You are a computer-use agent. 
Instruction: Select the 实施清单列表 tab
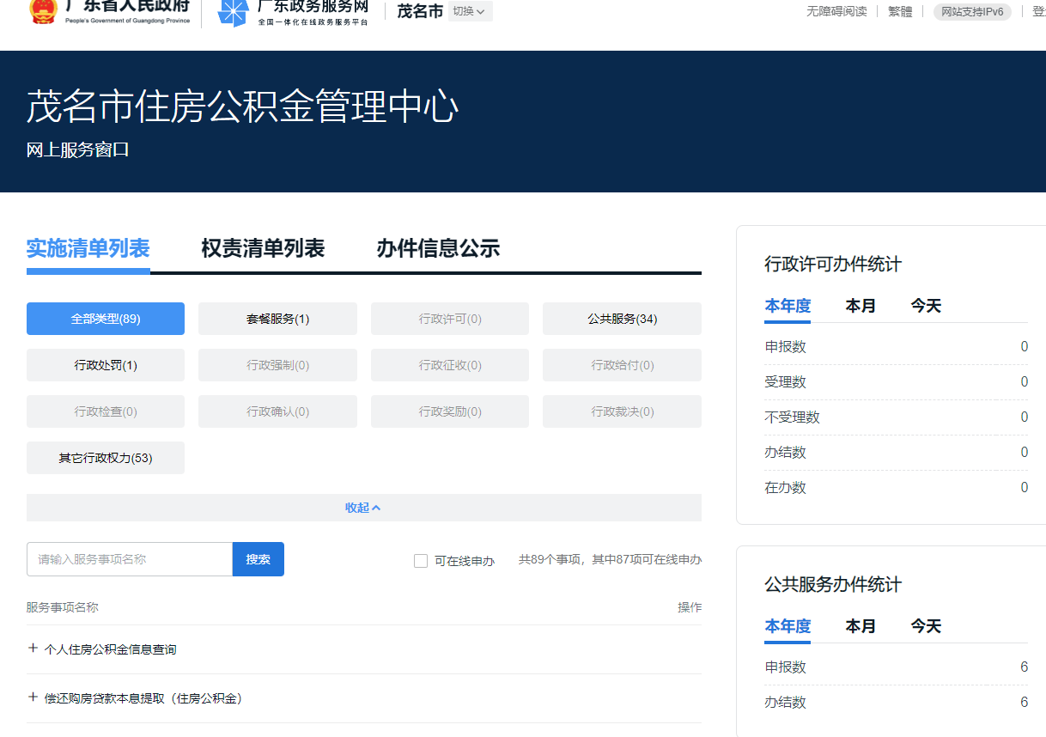pyautogui.click(x=88, y=249)
